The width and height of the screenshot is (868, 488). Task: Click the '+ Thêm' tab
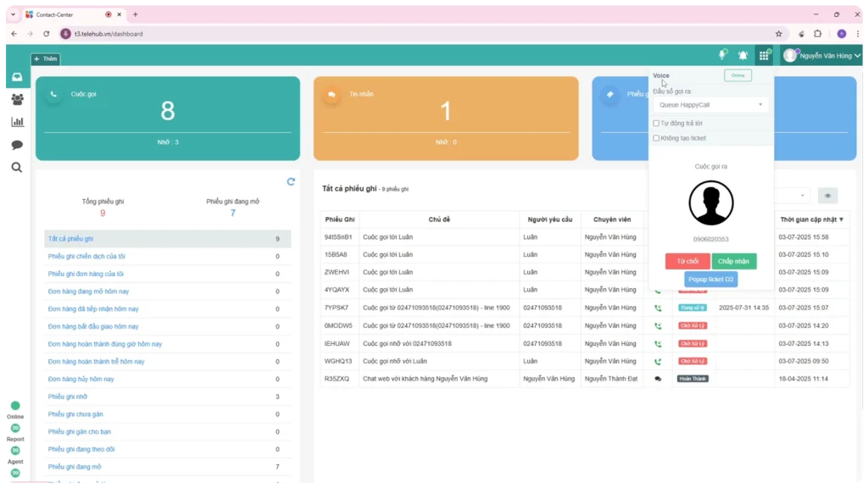[x=46, y=59]
